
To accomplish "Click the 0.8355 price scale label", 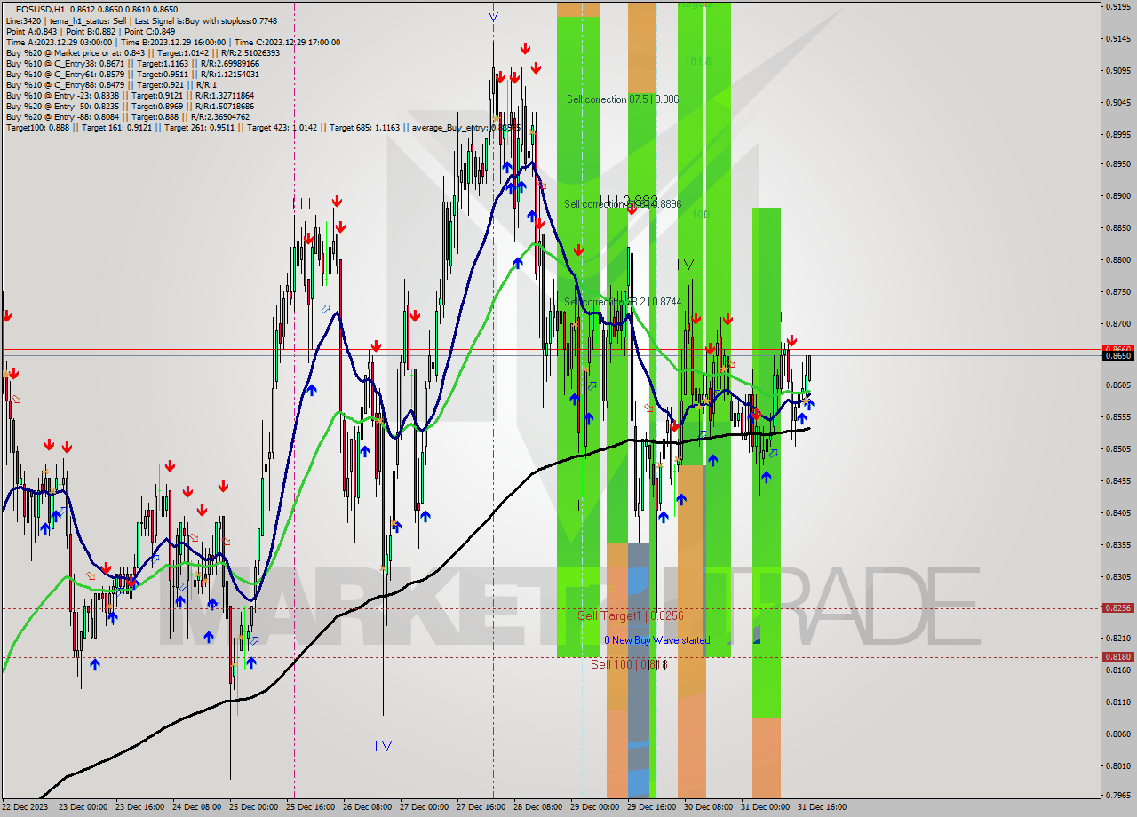I will coord(1117,545).
